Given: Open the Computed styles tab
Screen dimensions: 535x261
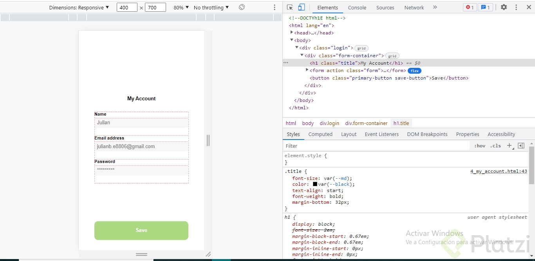Looking at the screenshot, I should [x=320, y=134].
